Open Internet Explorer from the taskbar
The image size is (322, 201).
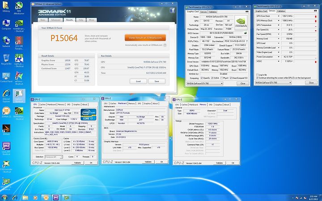pyautogui.click(x=15, y=198)
